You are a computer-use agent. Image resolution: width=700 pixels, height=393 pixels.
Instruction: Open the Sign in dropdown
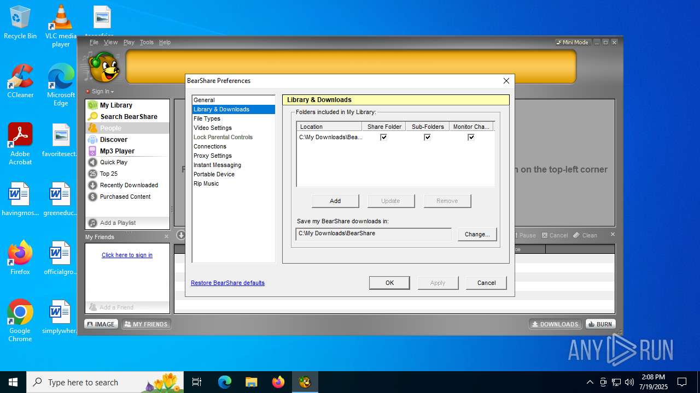click(100, 91)
